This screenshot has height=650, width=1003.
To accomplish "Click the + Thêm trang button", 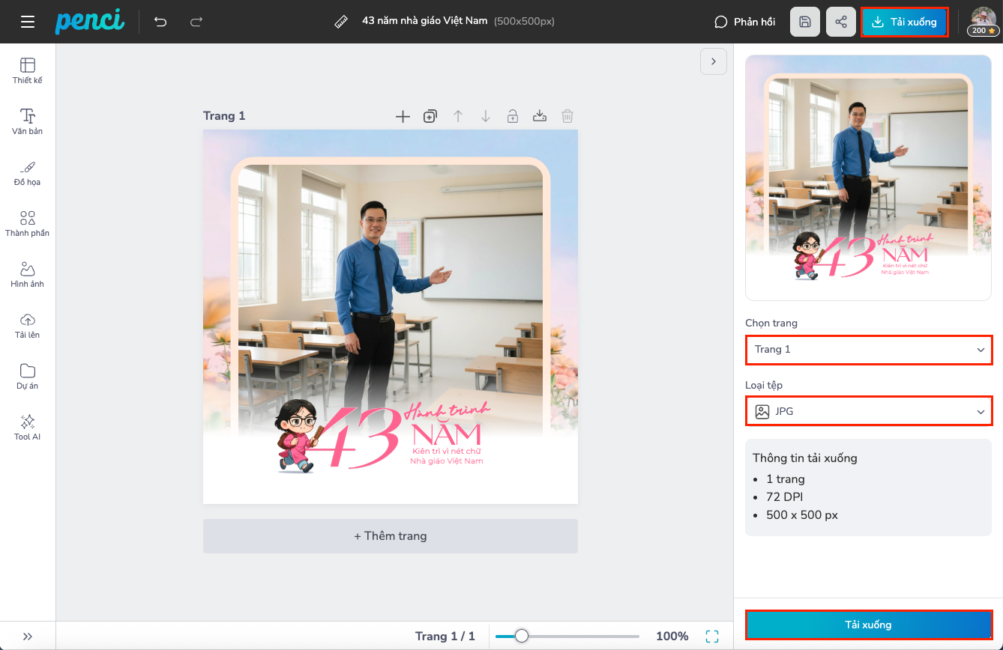I will [390, 536].
